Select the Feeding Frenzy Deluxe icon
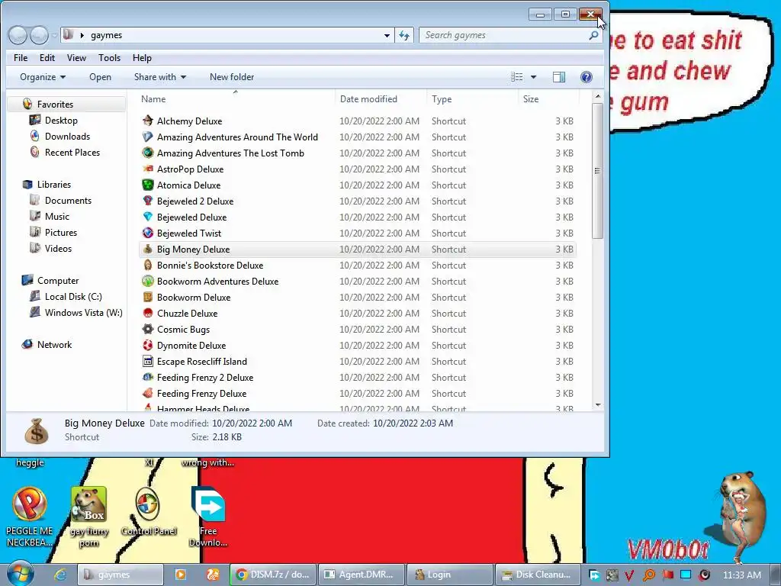 point(147,393)
